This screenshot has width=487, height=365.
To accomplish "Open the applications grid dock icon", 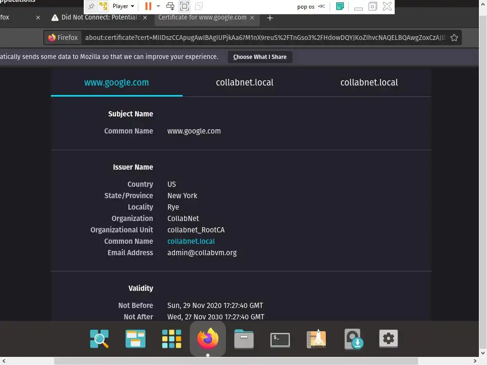I will pos(171,338).
